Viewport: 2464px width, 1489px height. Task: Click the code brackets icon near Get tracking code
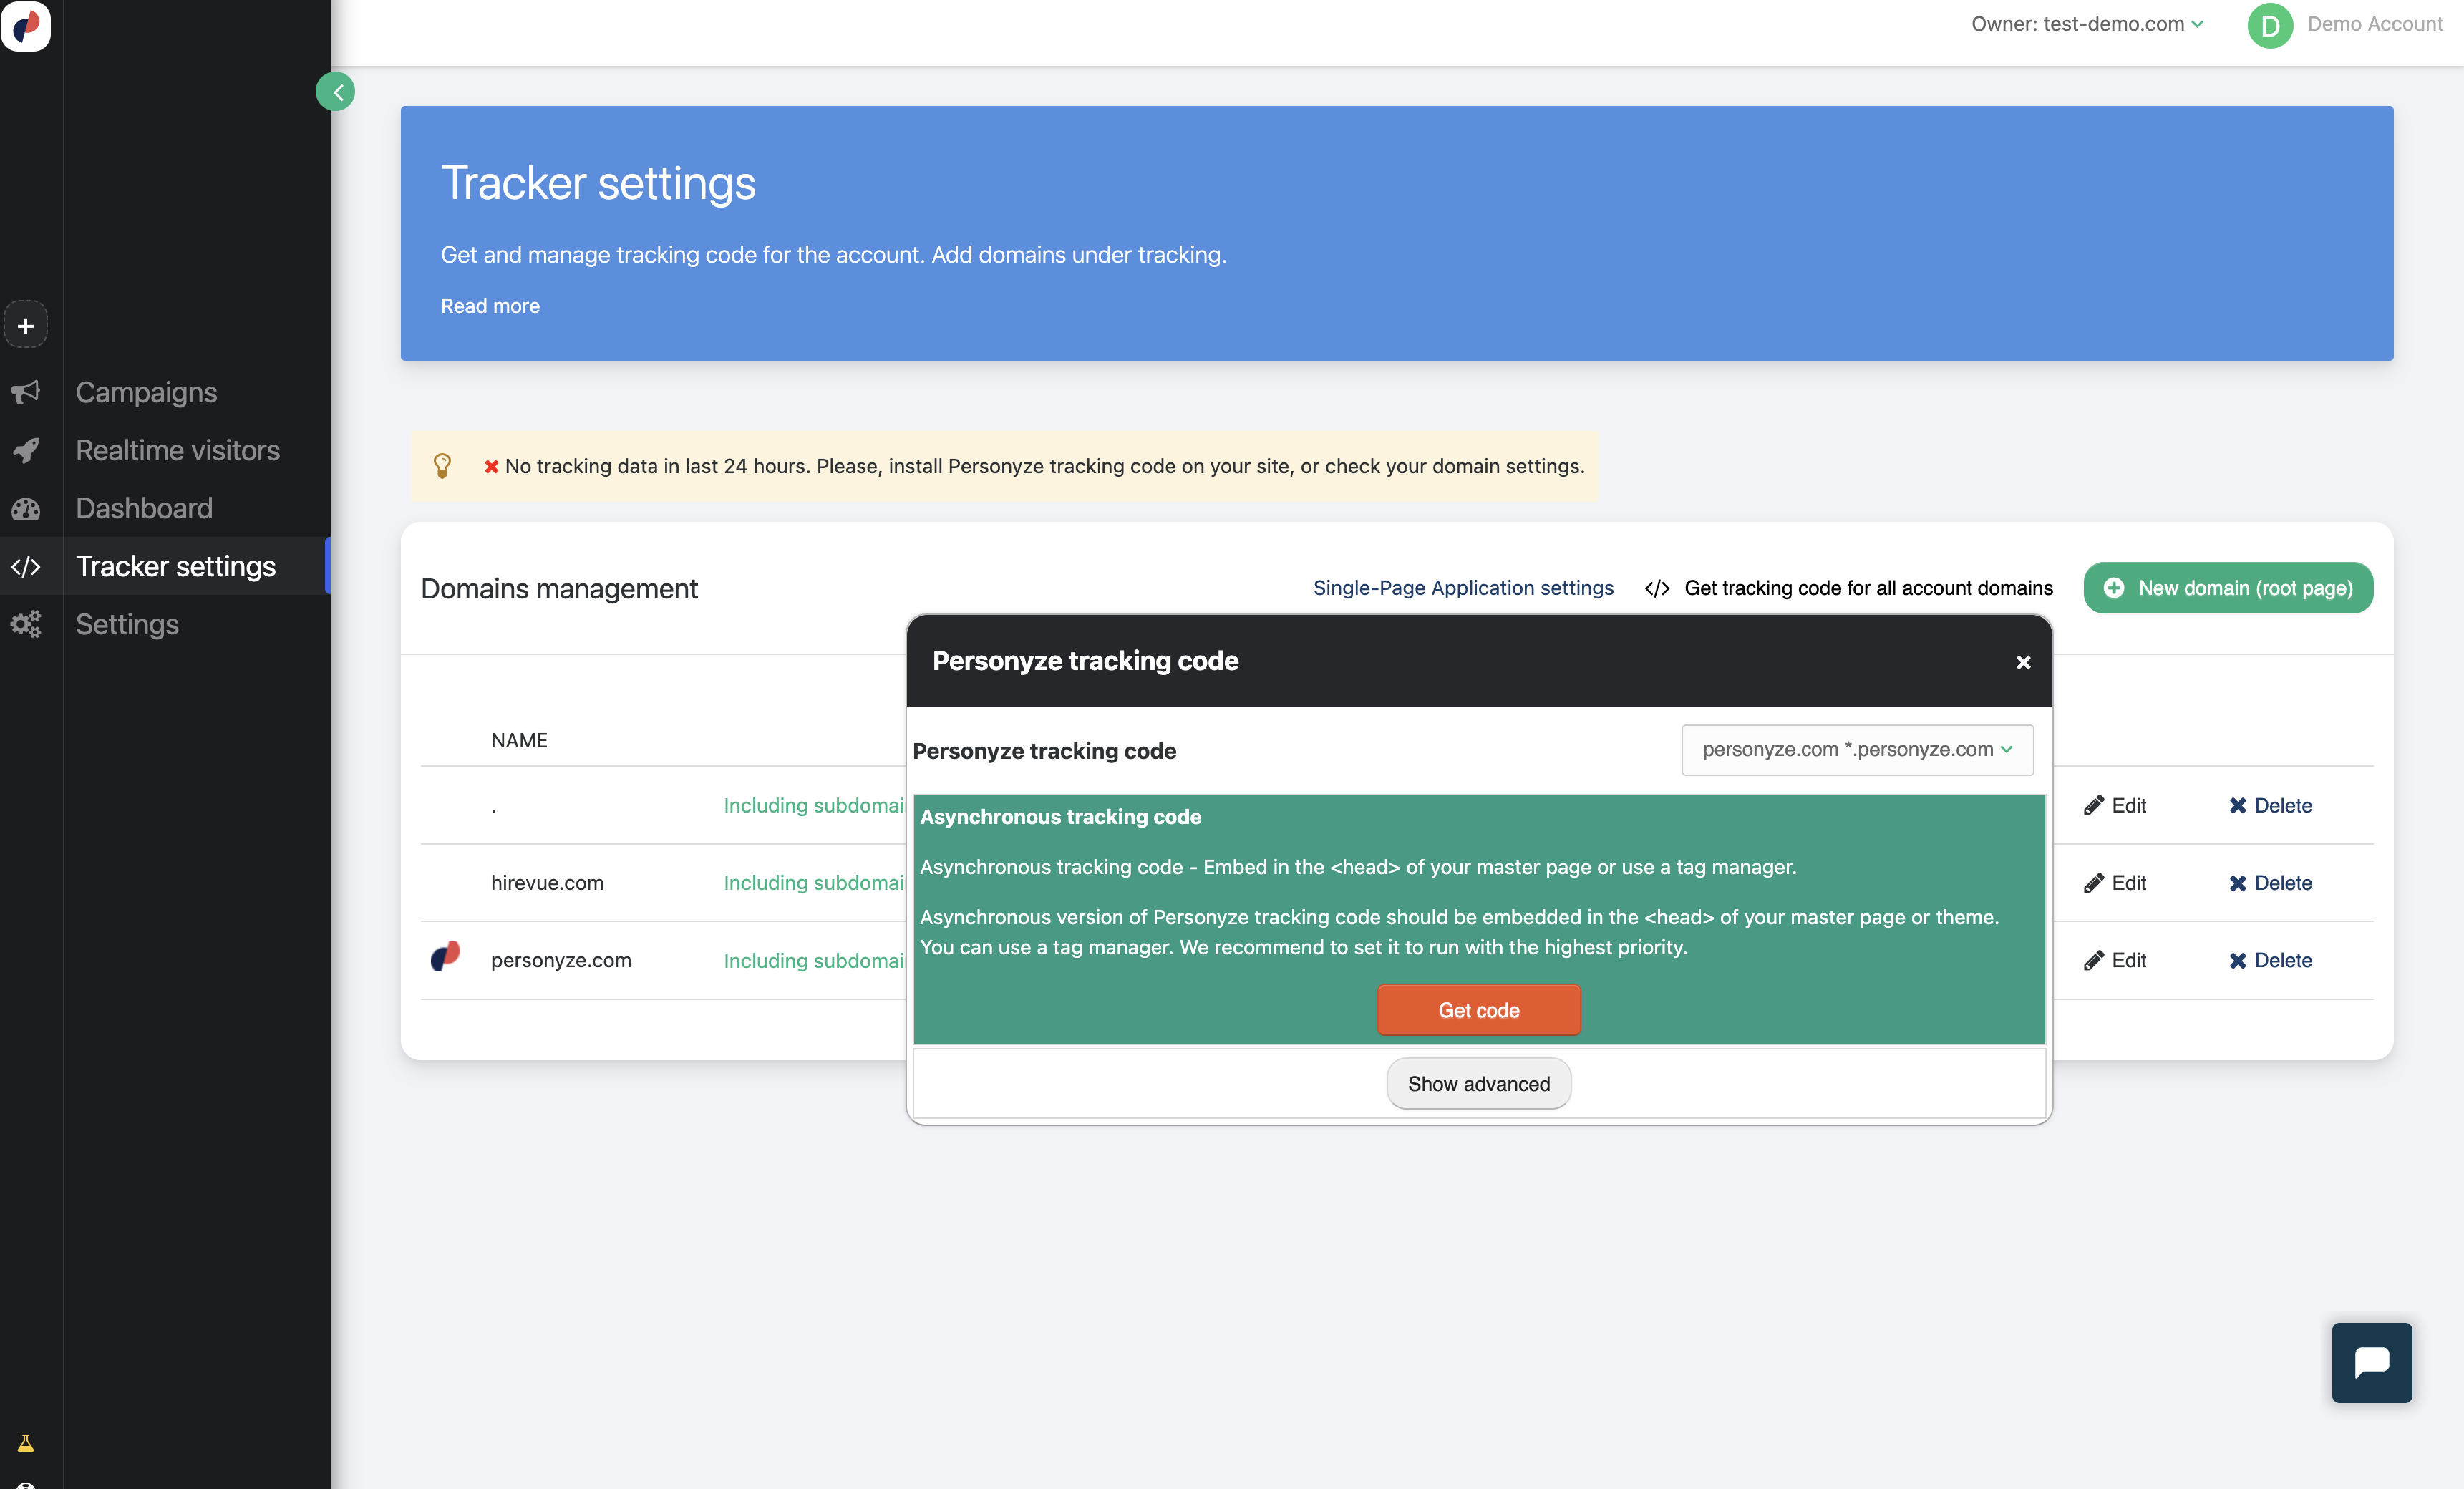(1657, 588)
